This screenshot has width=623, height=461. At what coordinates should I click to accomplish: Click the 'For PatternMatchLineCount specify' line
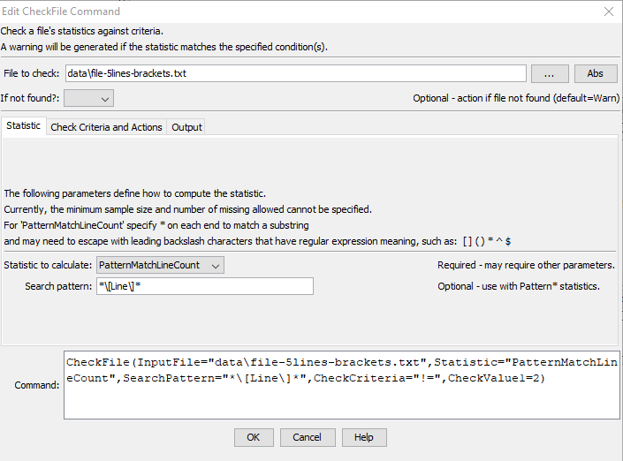156,225
